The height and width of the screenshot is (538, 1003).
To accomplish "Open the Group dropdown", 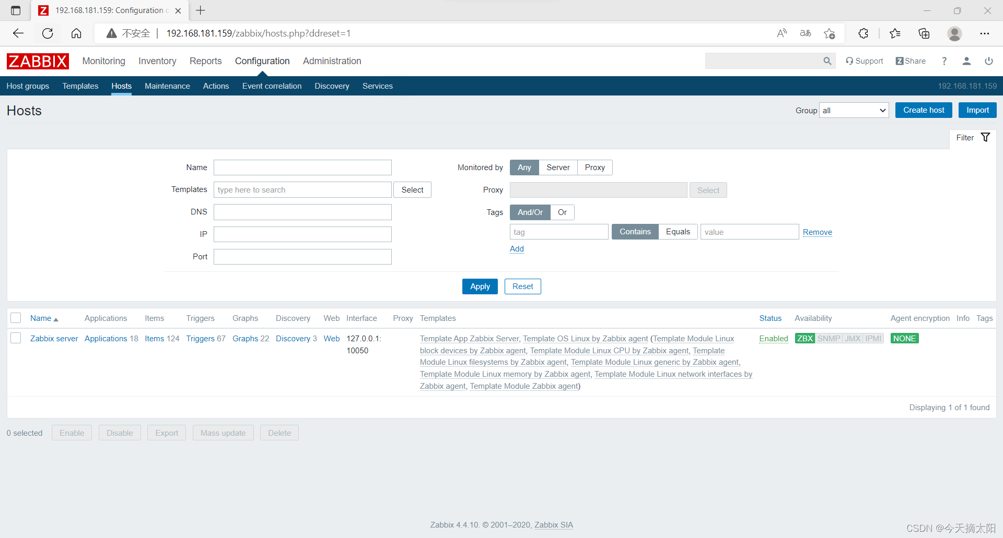I will click(854, 110).
